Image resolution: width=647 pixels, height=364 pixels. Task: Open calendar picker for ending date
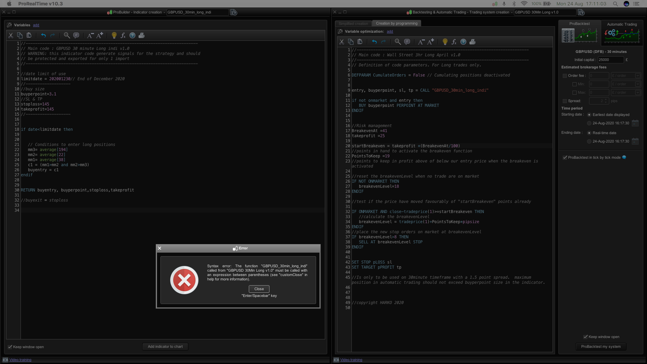click(x=635, y=142)
